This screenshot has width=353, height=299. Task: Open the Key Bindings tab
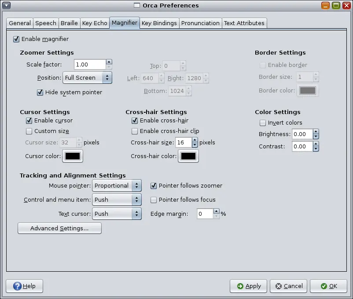[159, 23]
